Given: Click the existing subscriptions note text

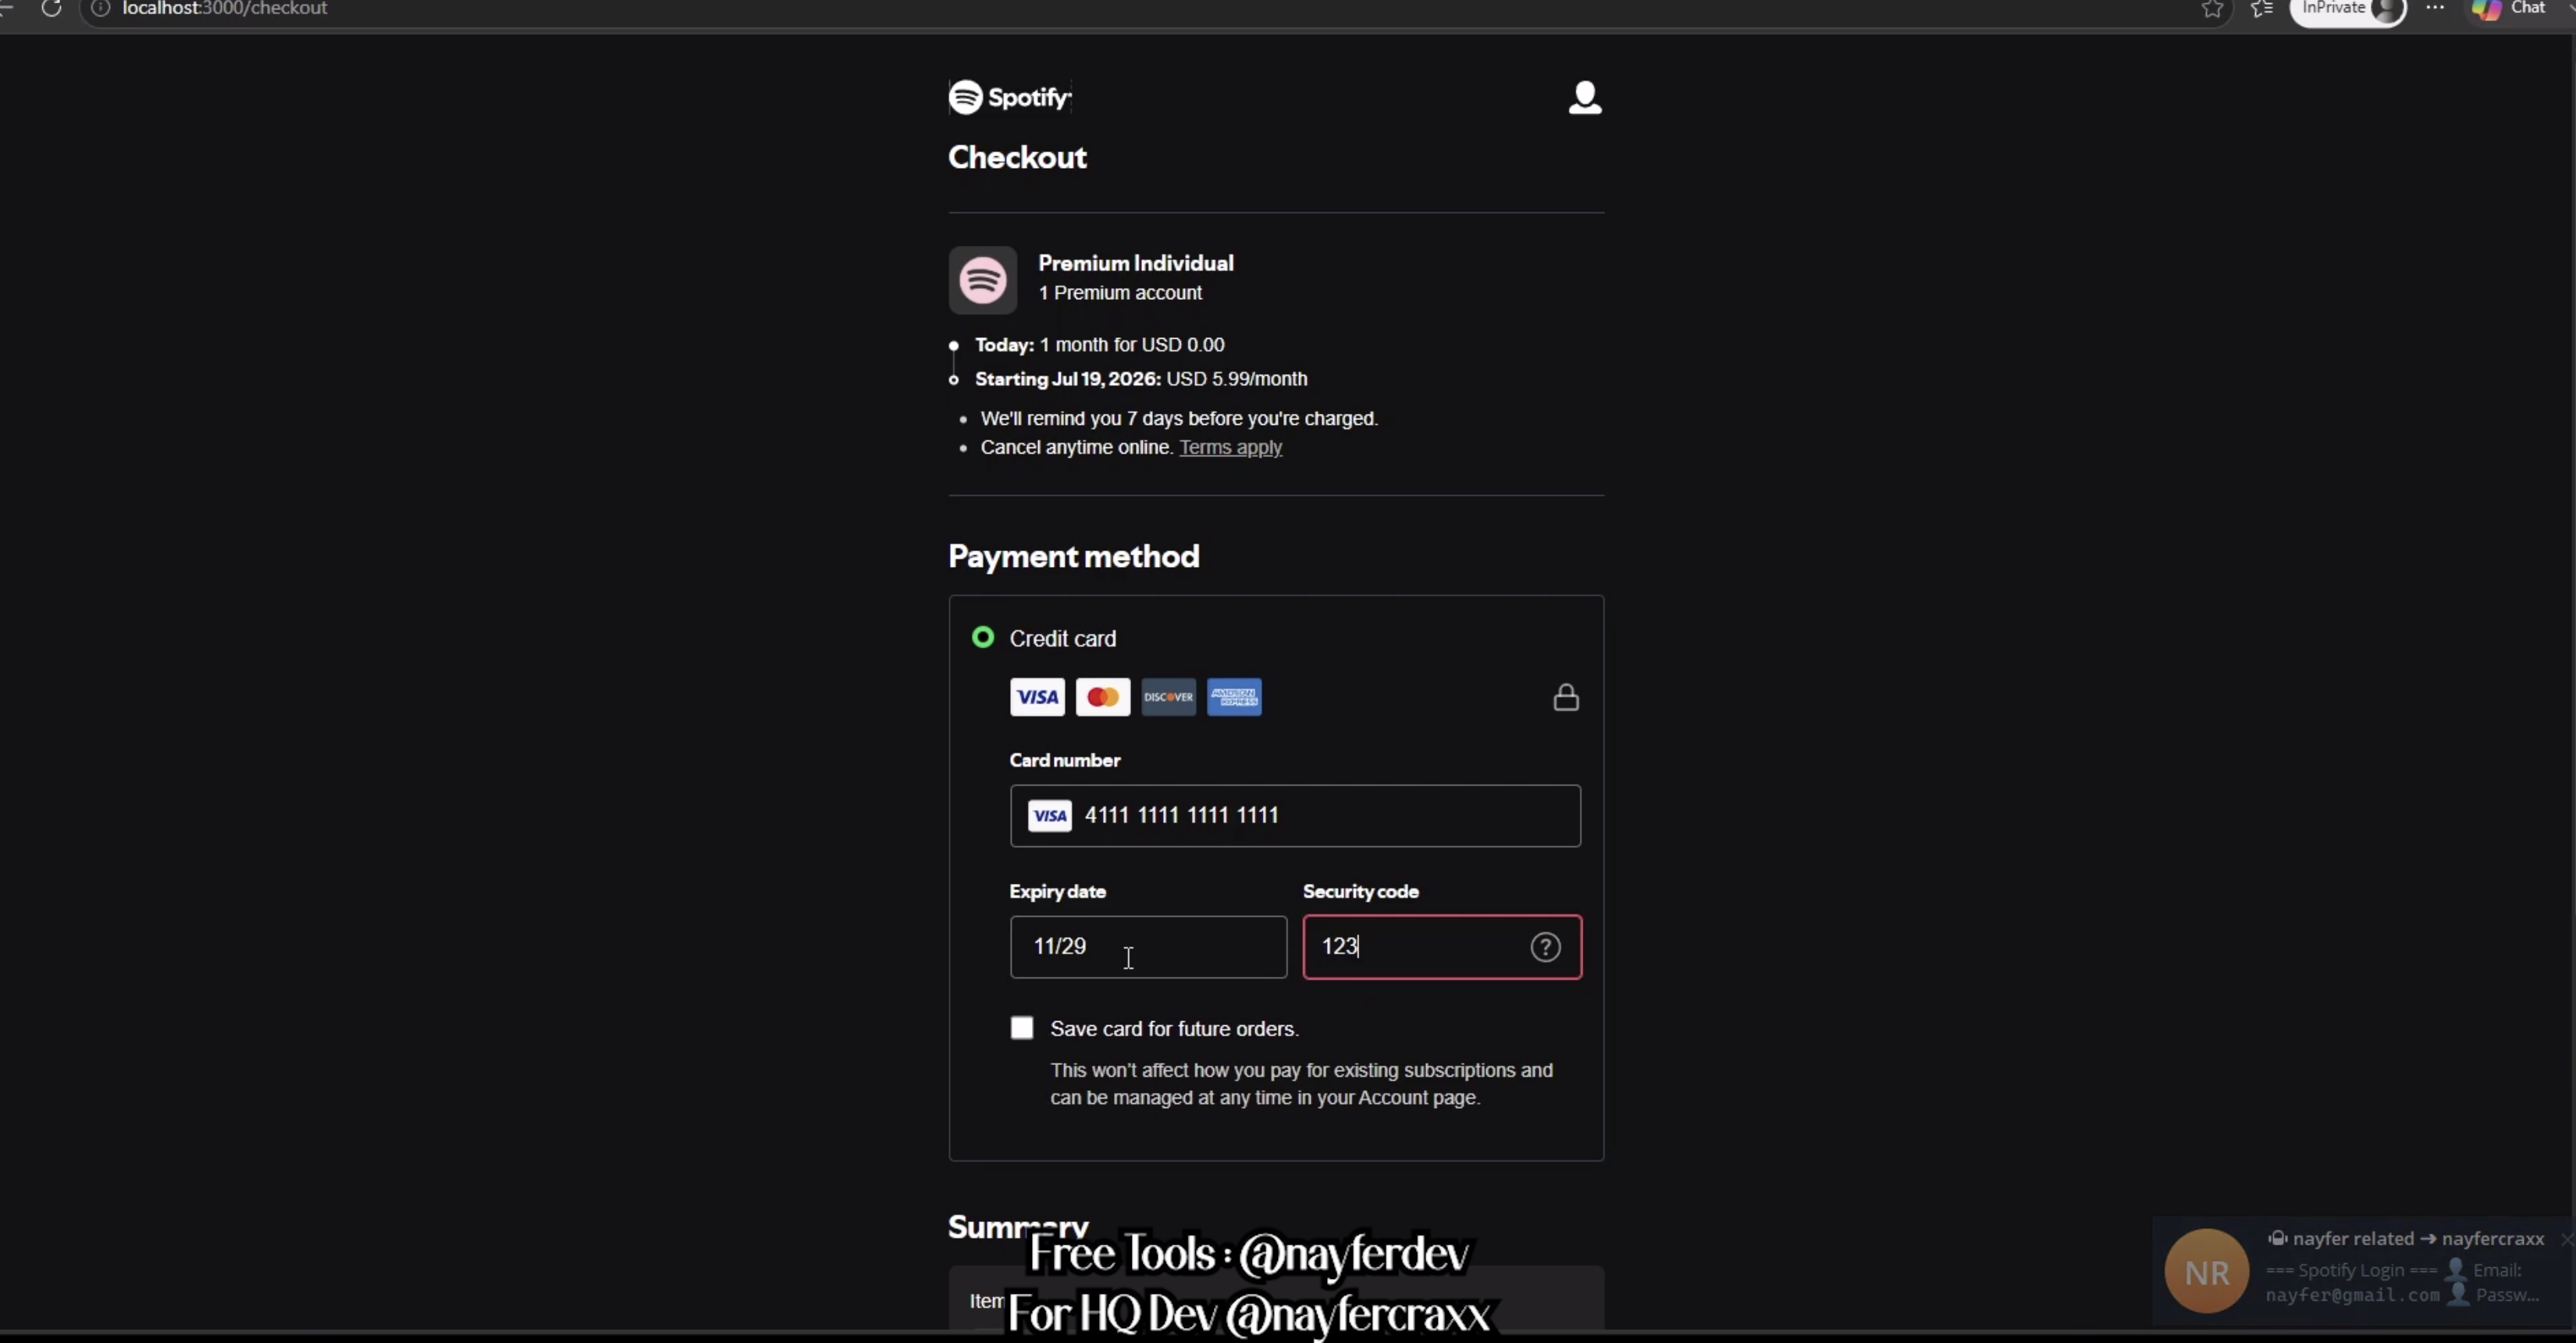Looking at the screenshot, I should (x=1301, y=1084).
